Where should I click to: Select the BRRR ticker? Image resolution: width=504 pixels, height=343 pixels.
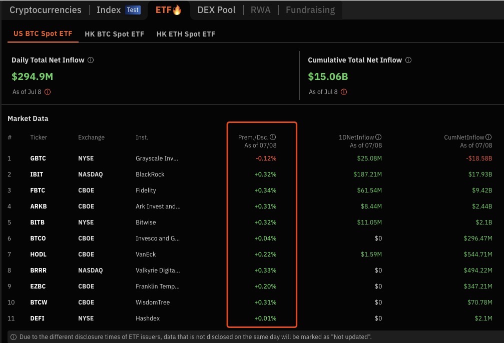click(38, 270)
